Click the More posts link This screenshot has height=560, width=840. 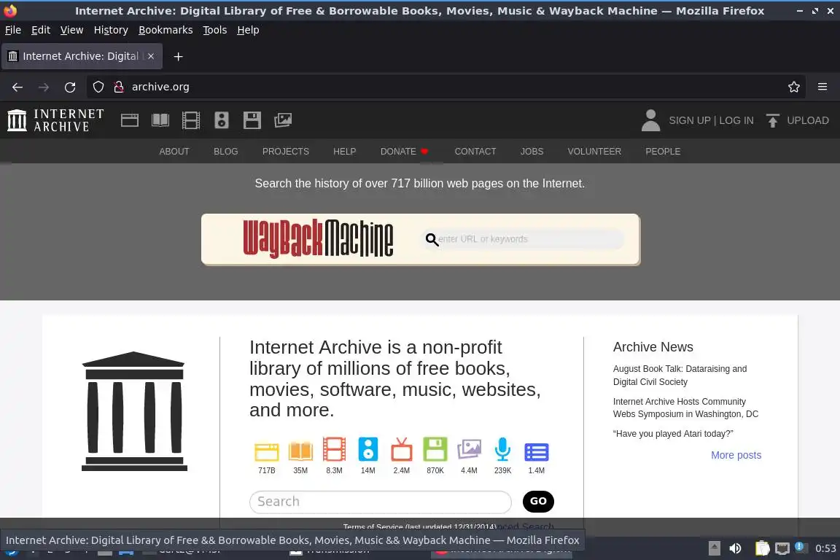coord(736,455)
